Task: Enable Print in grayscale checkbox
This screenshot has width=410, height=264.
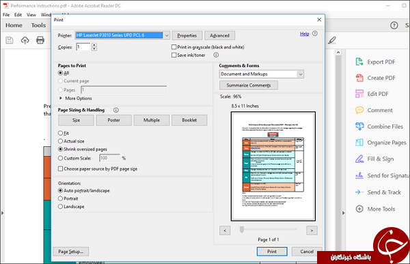Action: [174, 47]
